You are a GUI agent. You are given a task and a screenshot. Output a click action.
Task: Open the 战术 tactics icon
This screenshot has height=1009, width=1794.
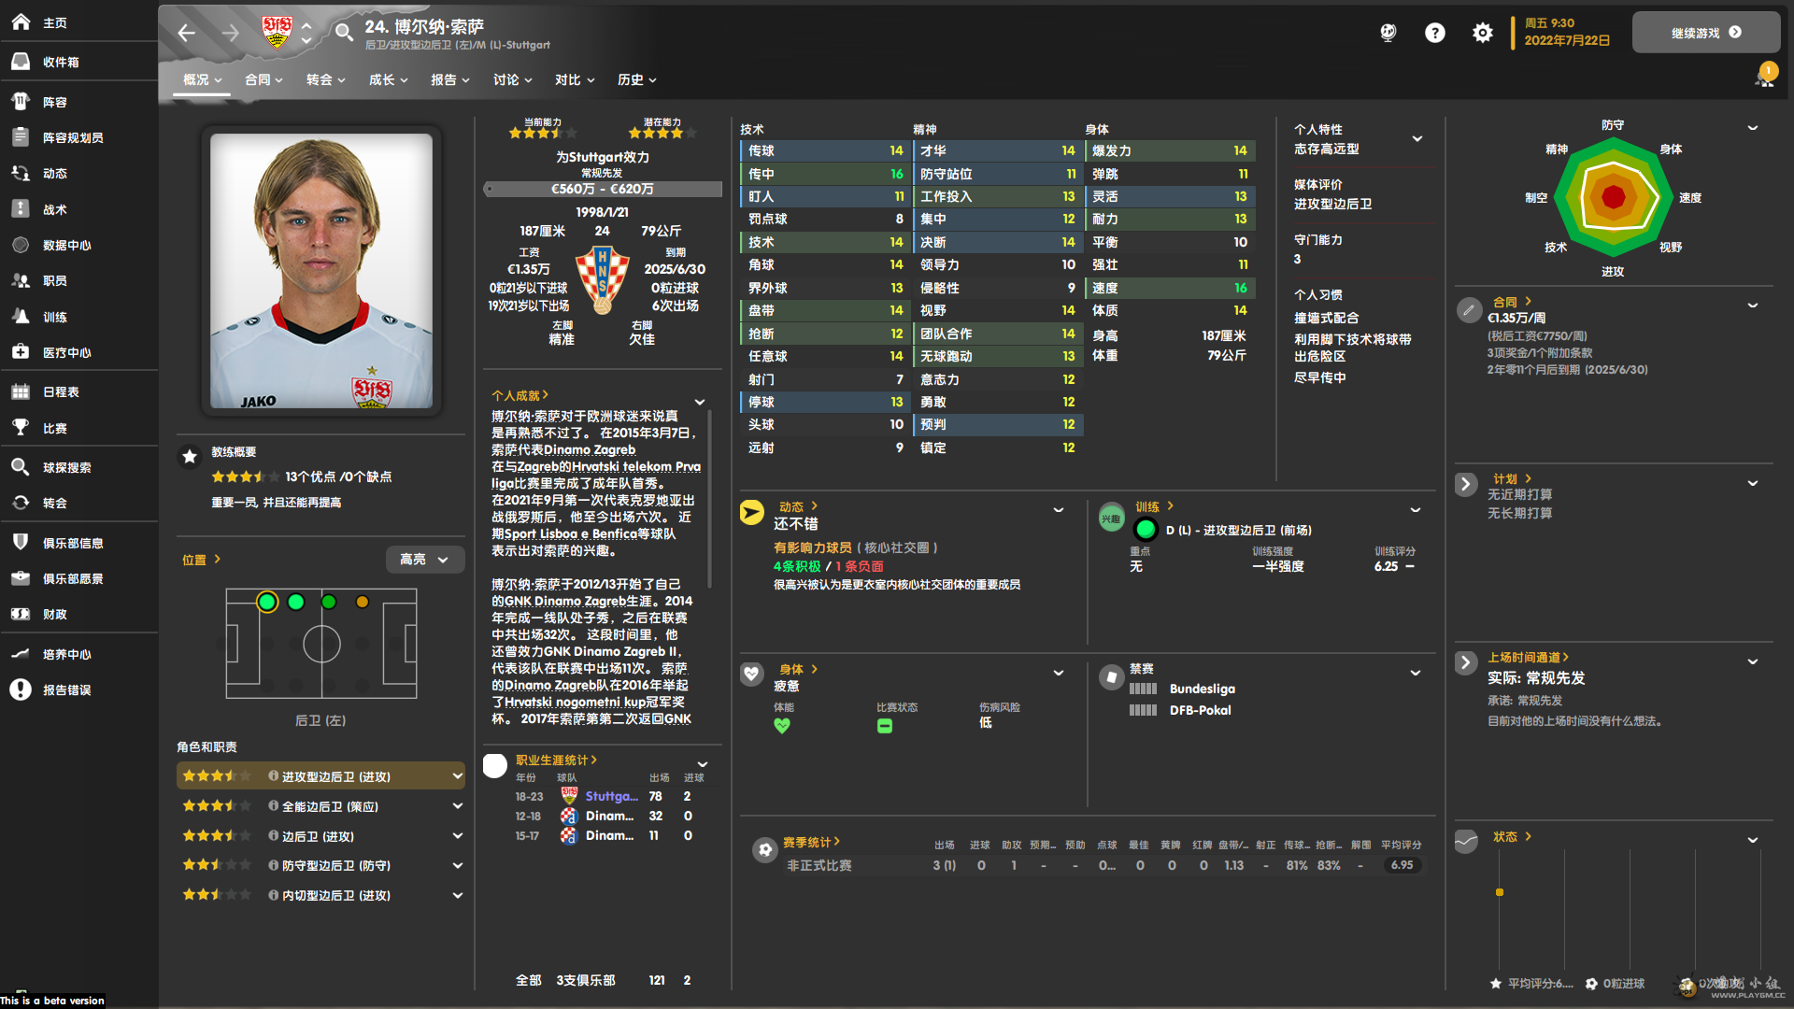pyautogui.click(x=21, y=209)
